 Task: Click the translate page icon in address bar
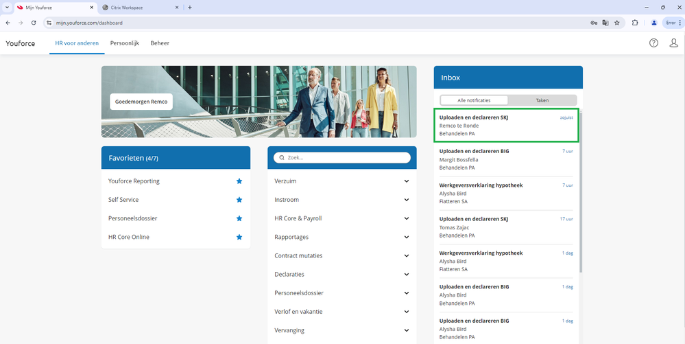tap(605, 23)
